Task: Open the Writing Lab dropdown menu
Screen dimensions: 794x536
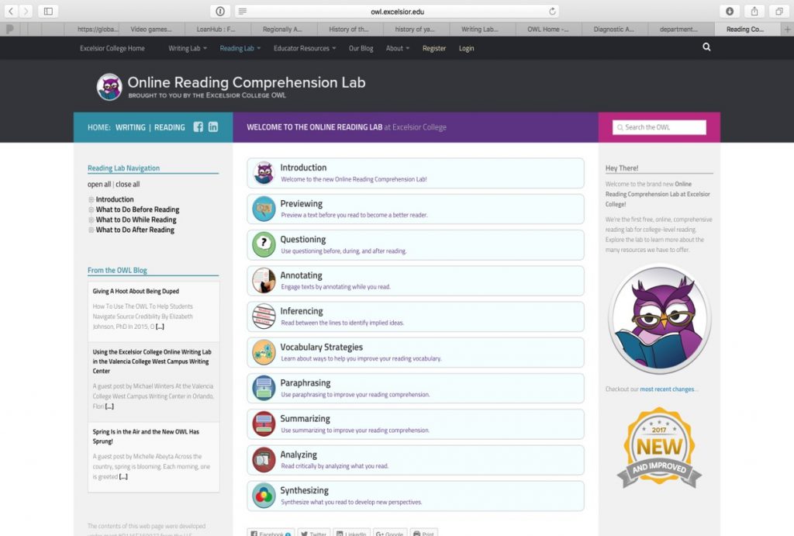Action: (188, 48)
